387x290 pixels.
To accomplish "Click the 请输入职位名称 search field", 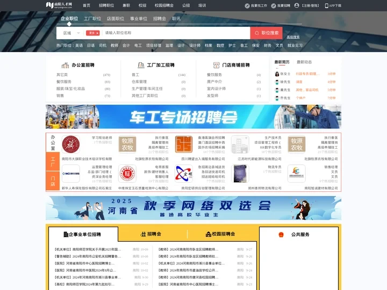I will pos(176,33).
